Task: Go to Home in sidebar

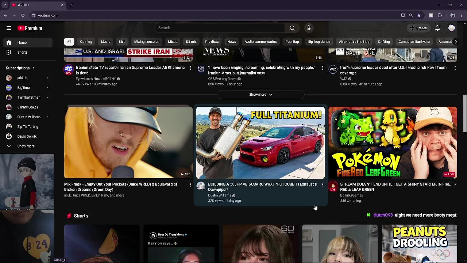Action: 27,42
